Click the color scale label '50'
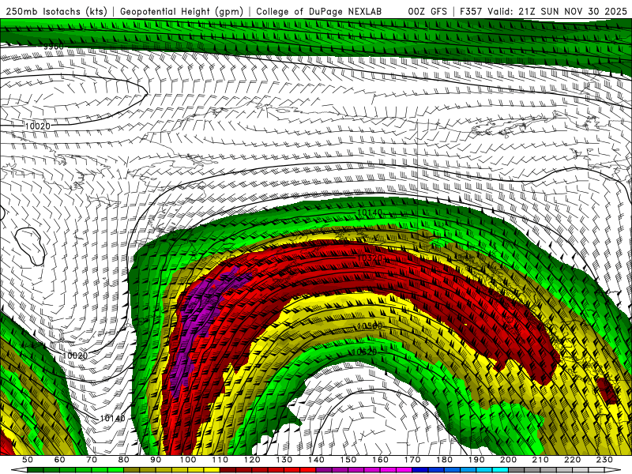The image size is (632, 474). [x=28, y=460]
